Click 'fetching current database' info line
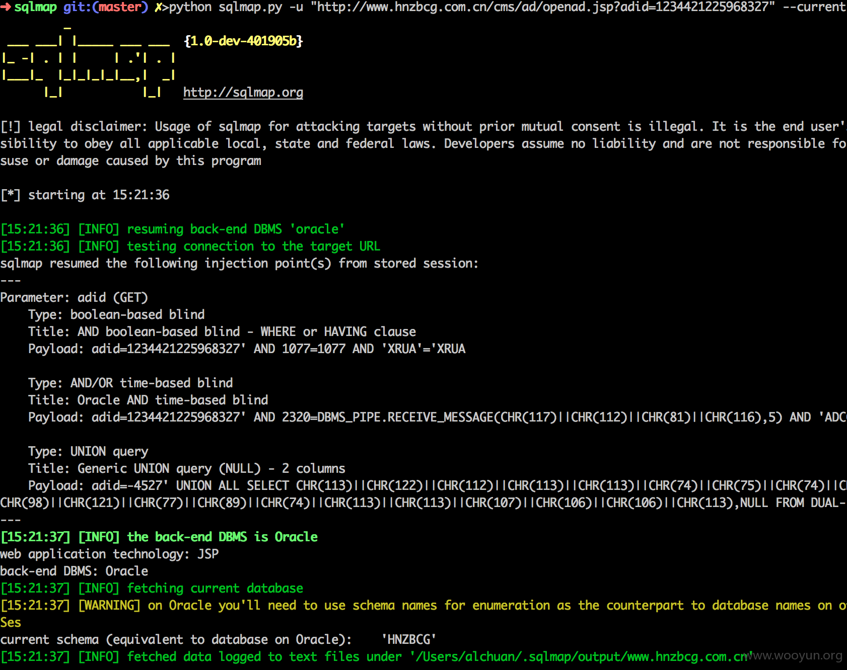 tap(152, 588)
